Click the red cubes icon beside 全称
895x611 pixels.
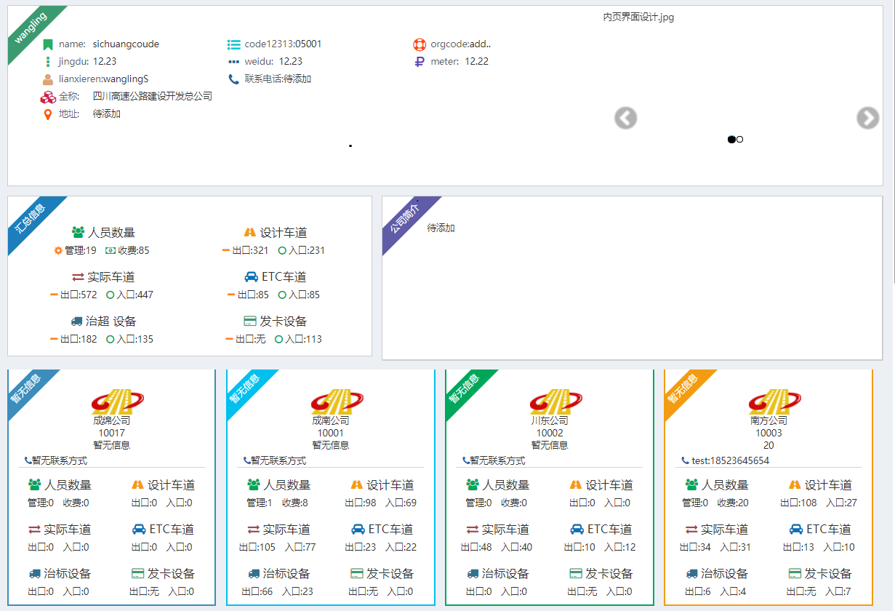pyautogui.click(x=48, y=97)
